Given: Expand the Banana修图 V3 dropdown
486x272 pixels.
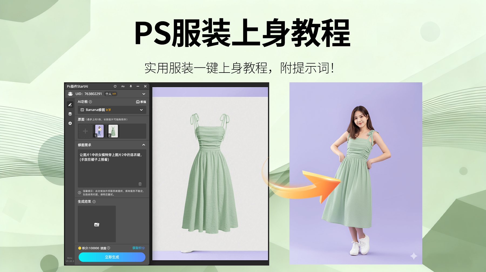Looking at the screenshot, I should pyautogui.click(x=141, y=110).
